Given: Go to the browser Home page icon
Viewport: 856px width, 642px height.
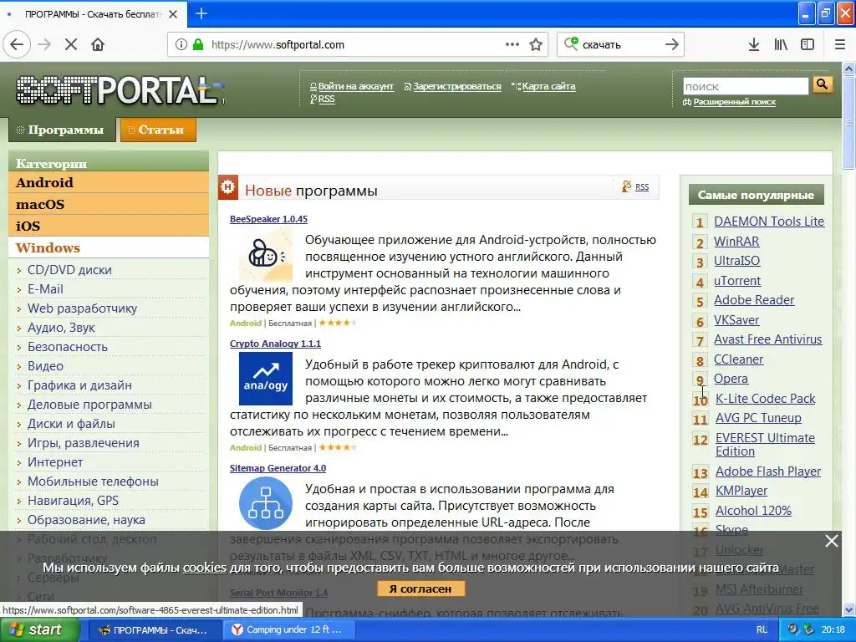Looking at the screenshot, I should (98, 44).
